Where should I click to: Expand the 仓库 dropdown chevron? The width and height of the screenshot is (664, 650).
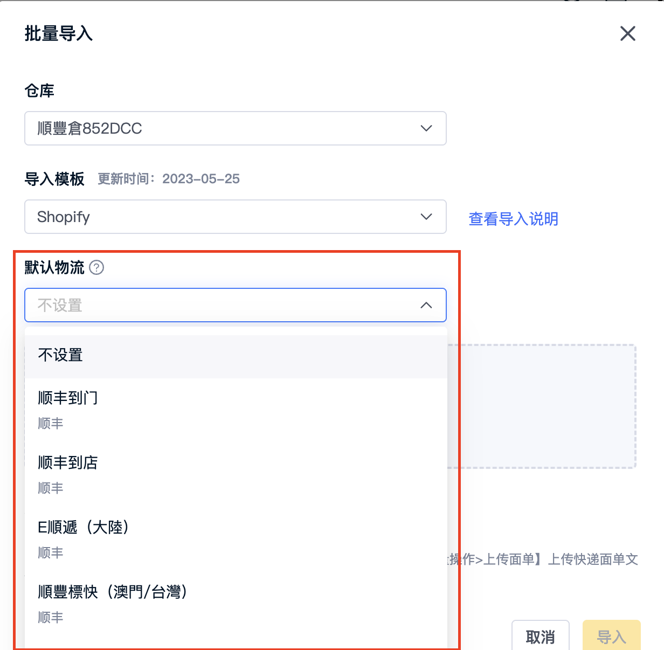click(426, 128)
